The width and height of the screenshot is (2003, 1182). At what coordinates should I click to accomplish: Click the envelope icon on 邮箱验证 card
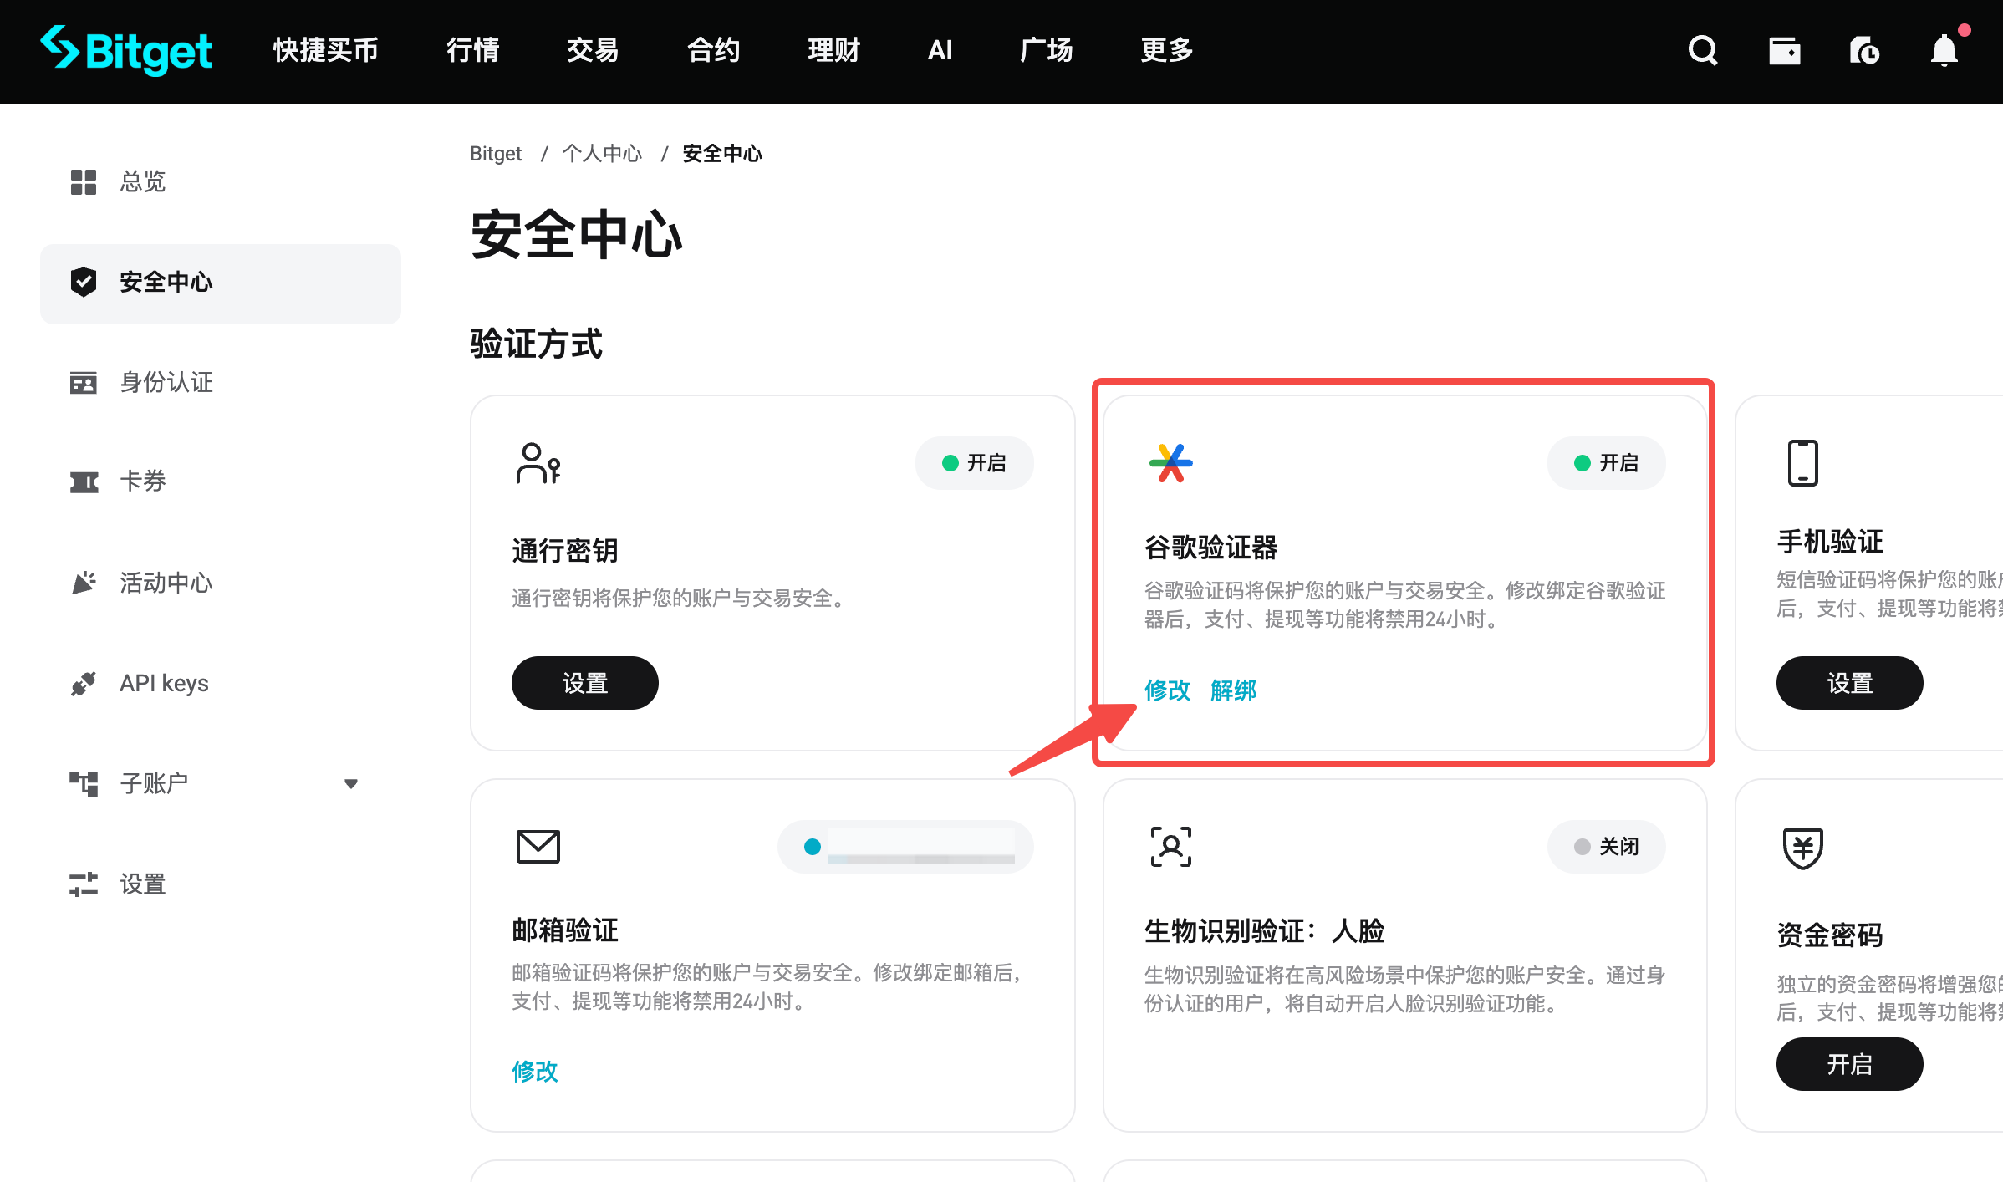[538, 846]
